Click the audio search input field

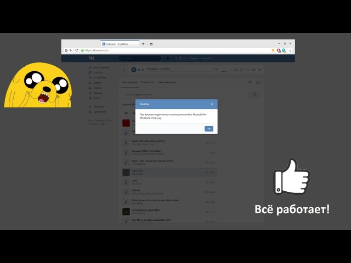[186, 95]
